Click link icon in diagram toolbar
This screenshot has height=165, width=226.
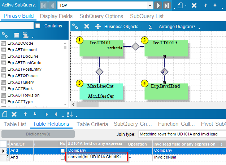tap(75, 26)
